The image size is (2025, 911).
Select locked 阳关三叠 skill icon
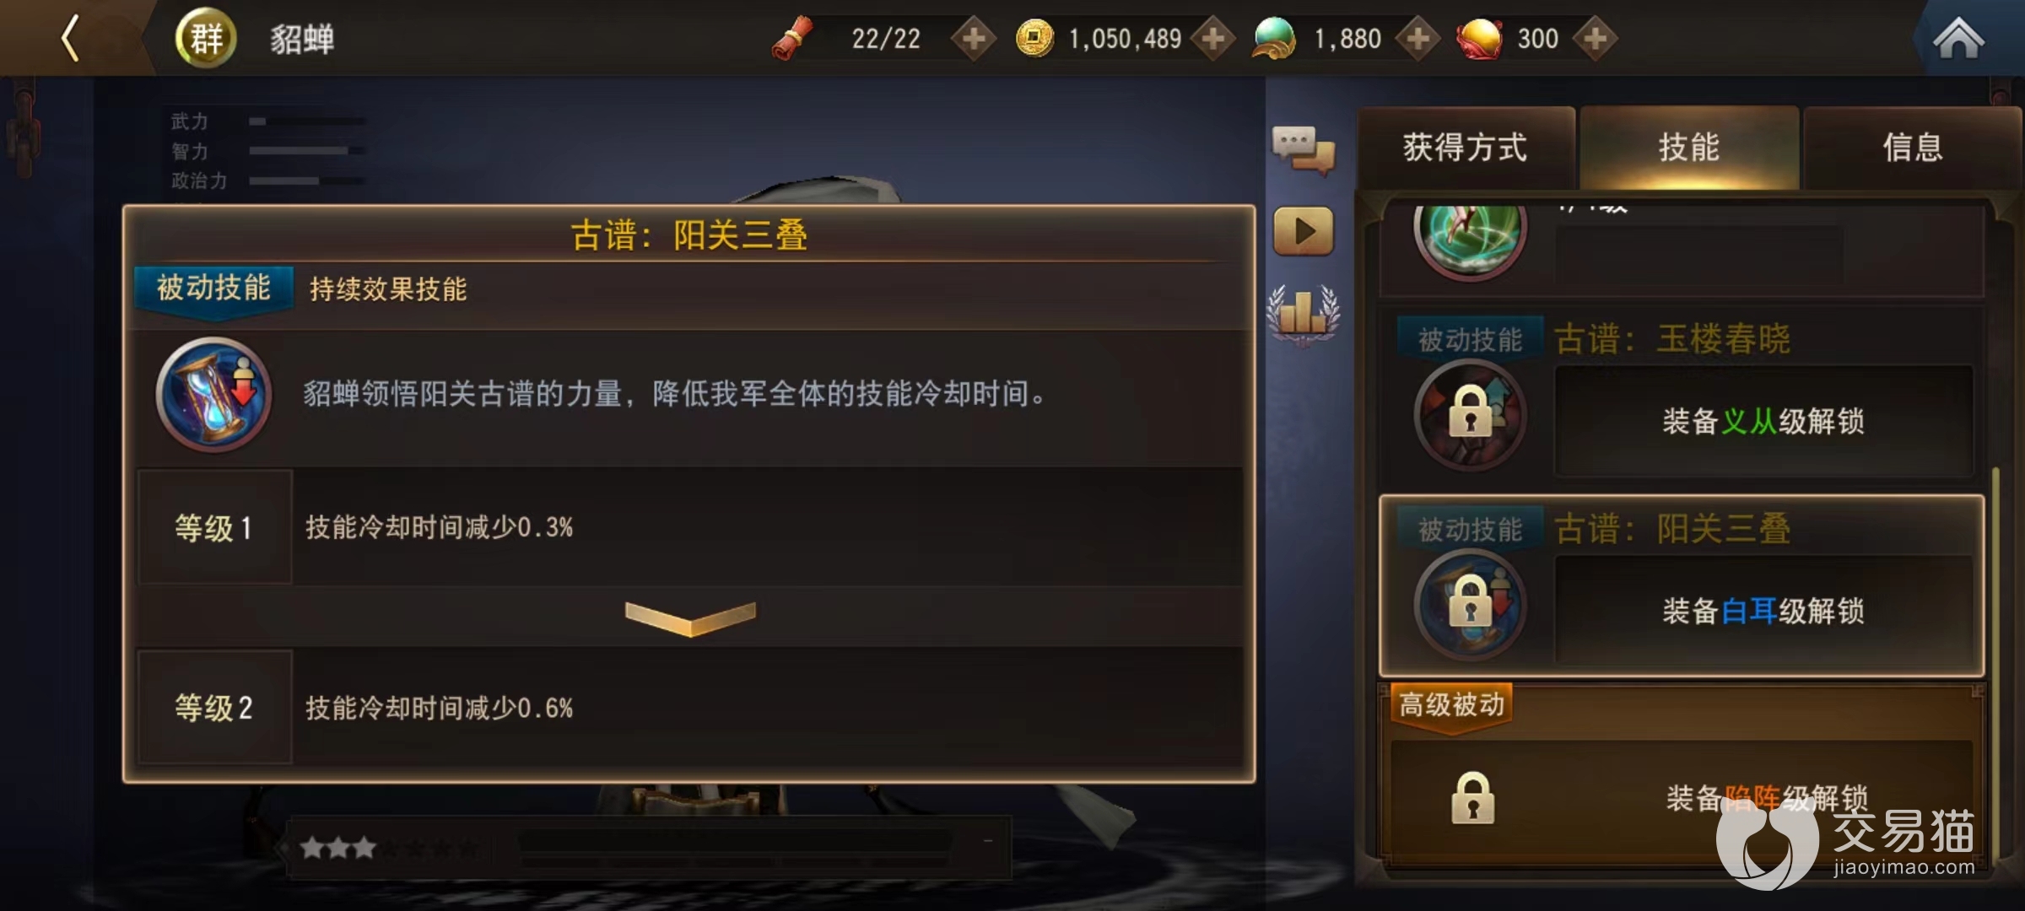[x=1470, y=604]
